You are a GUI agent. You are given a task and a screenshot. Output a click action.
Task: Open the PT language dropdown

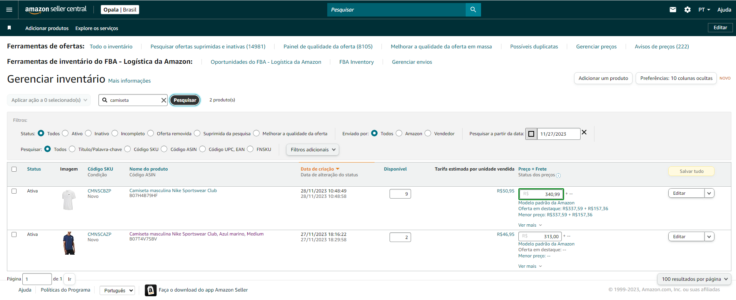coord(704,10)
